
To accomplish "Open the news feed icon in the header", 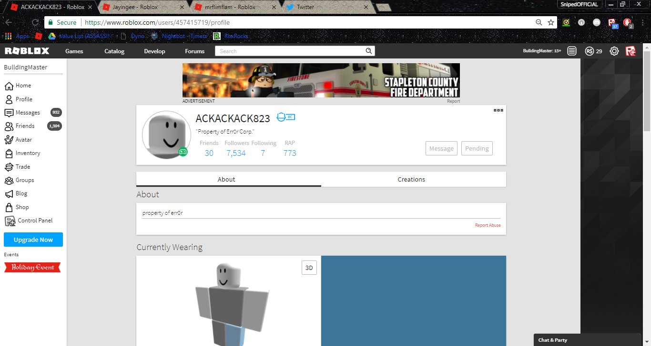I will click(x=572, y=51).
